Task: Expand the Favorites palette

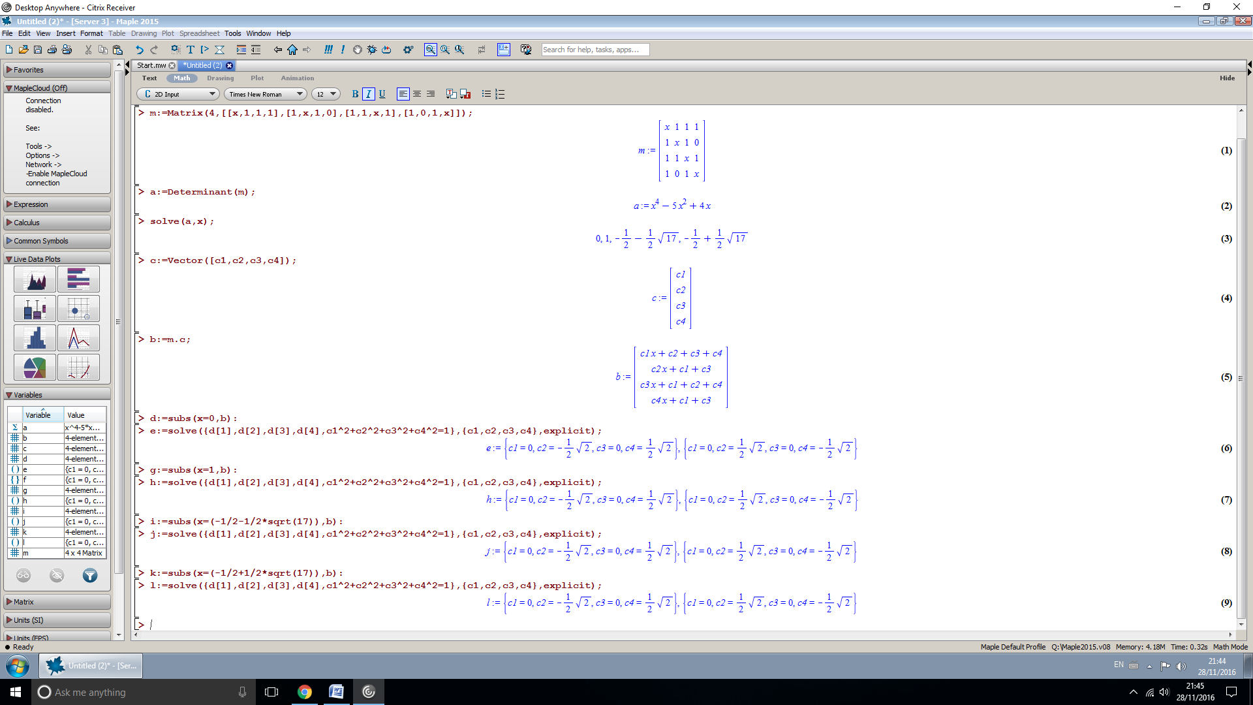Action: click(x=57, y=70)
